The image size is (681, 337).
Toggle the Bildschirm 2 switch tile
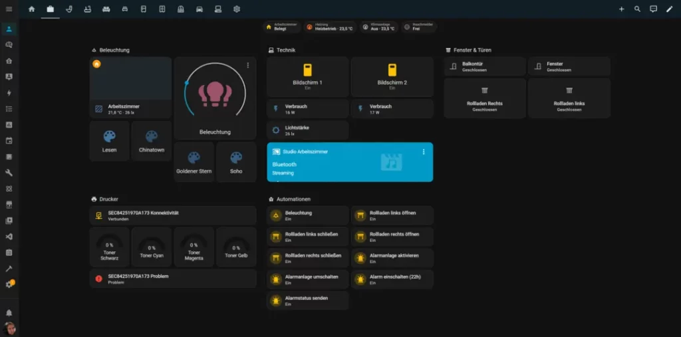[392, 76]
